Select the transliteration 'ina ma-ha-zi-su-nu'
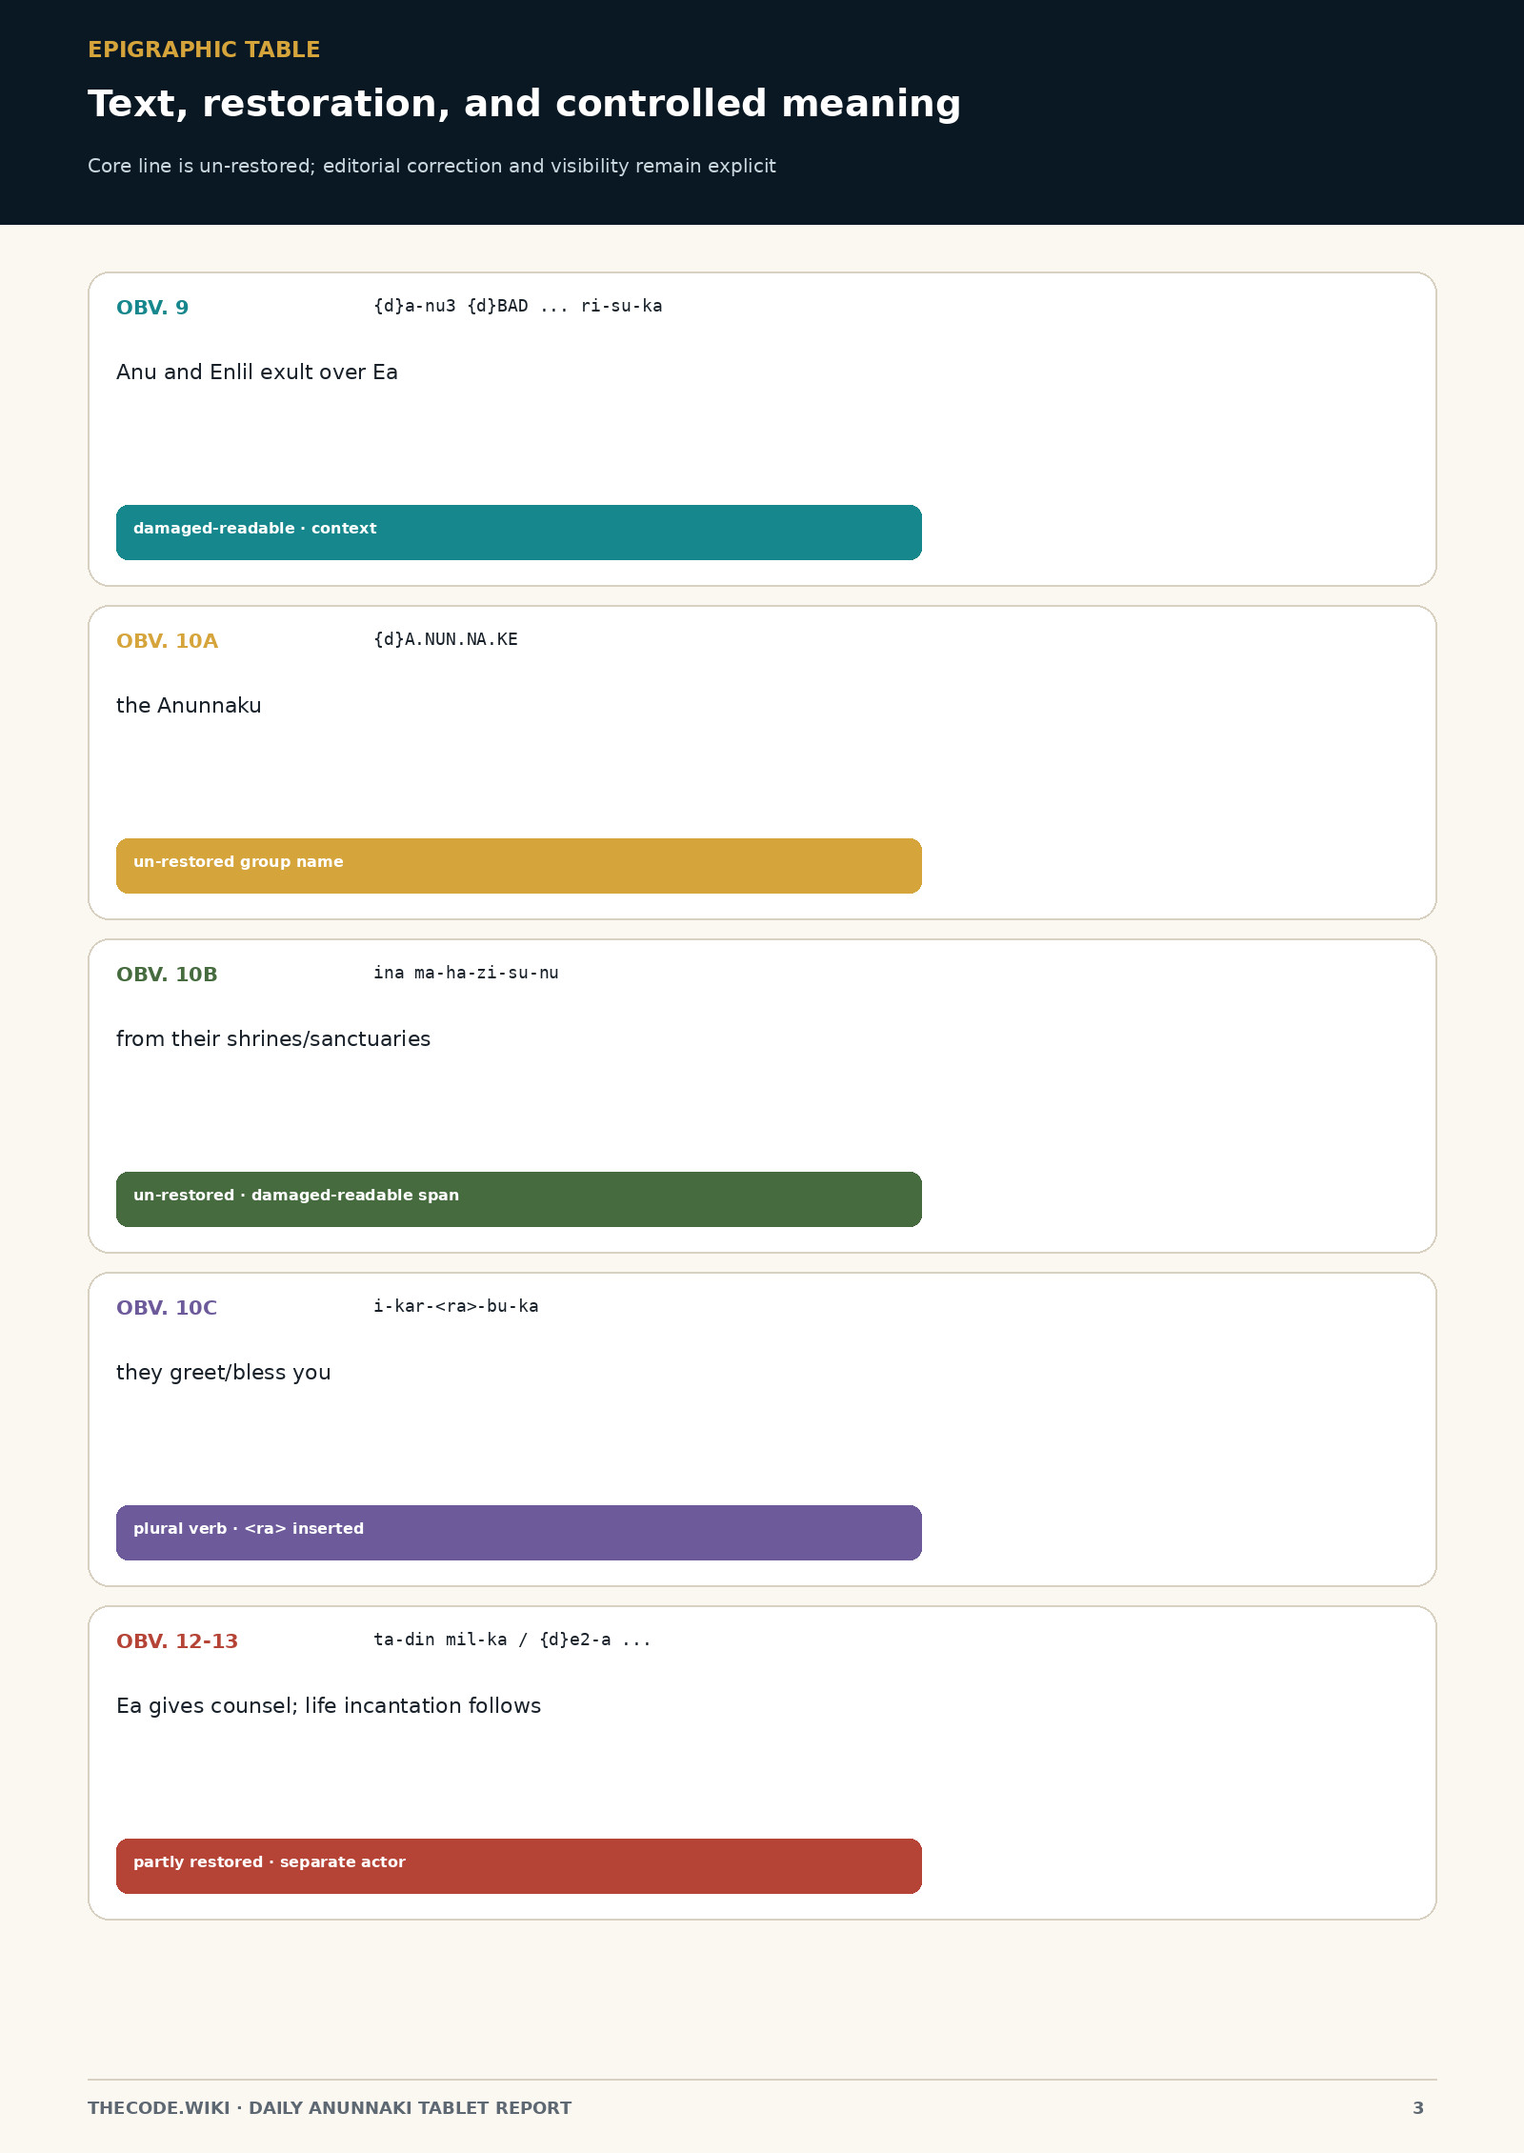Viewport: 1524px width, 2153px height. pos(466,973)
